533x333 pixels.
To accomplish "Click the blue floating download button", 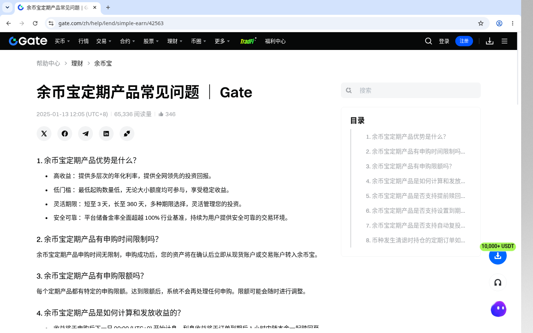I will click(498, 256).
